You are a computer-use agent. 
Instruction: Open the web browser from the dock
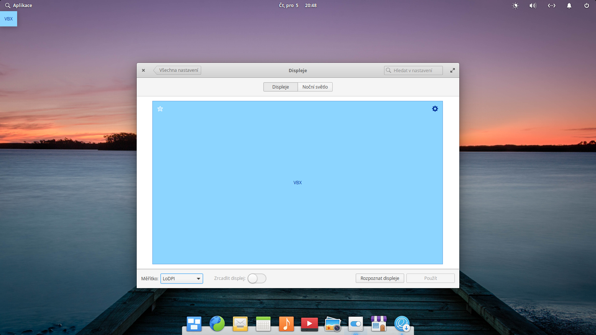point(217,324)
